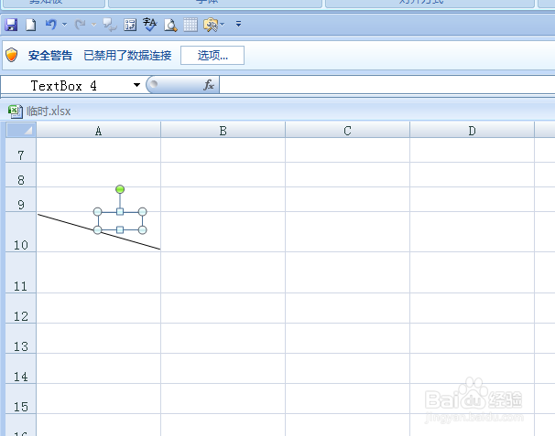The width and height of the screenshot is (555, 436).
Task: Select row 9 header
Action: tap(21, 199)
